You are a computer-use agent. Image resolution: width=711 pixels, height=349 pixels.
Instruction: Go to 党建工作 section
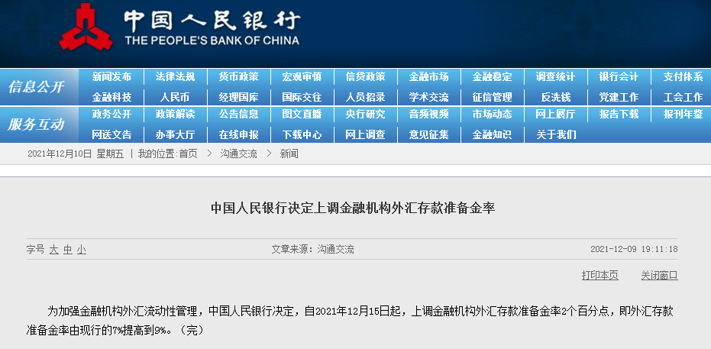619,98
